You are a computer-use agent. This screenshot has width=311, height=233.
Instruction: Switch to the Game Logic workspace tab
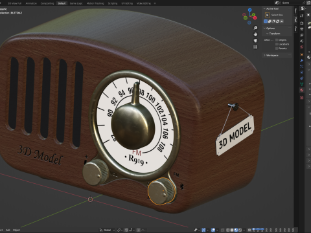[76, 3]
